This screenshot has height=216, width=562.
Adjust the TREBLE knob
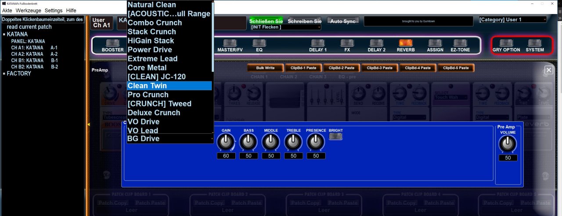pyautogui.click(x=293, y=142)
